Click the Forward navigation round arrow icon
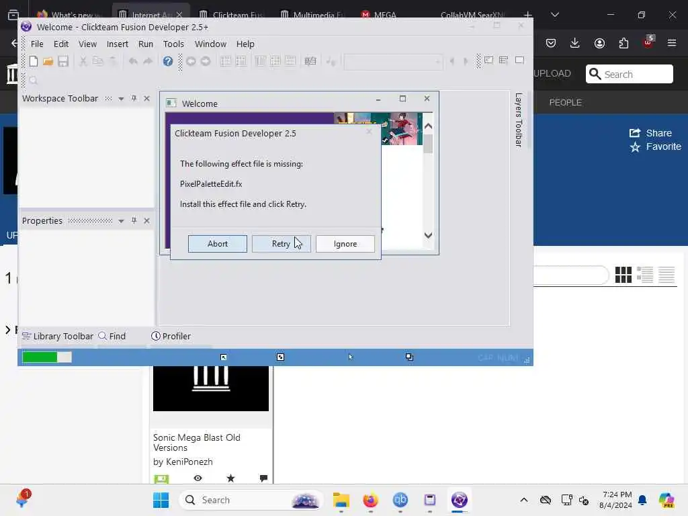 point(206,61)
